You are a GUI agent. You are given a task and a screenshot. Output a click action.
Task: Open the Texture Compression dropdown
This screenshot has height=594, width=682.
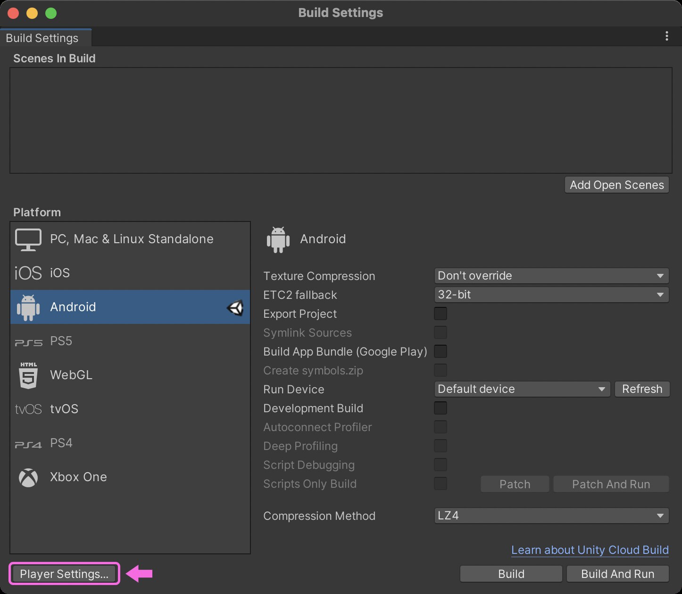[x=551, y=276]
